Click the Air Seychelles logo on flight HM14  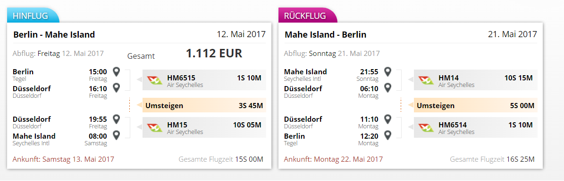[x=427, y=80]
